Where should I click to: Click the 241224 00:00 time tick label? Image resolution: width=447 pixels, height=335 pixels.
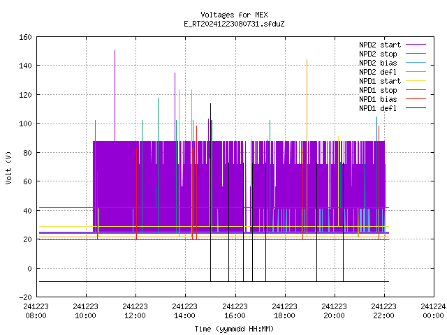click(x=433, y=311)
